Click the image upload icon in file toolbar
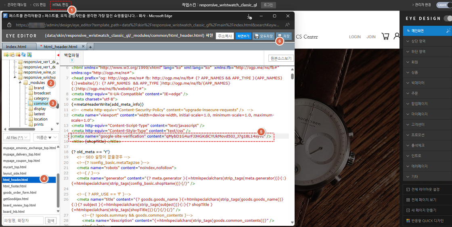This screenshot has width=452, height=227. click(29, 55)
